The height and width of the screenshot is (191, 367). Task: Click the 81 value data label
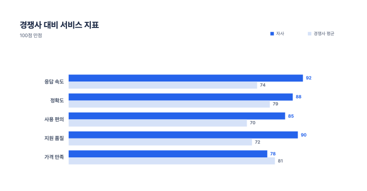coord(280,161)
